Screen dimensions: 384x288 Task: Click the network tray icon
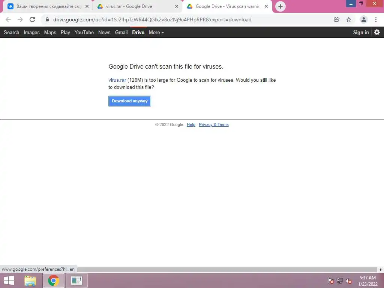tap(340, 281)
